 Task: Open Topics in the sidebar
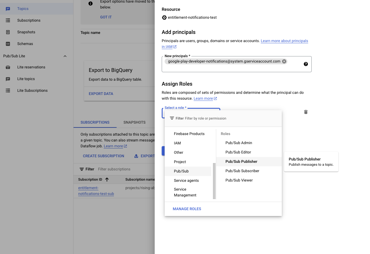37,9
